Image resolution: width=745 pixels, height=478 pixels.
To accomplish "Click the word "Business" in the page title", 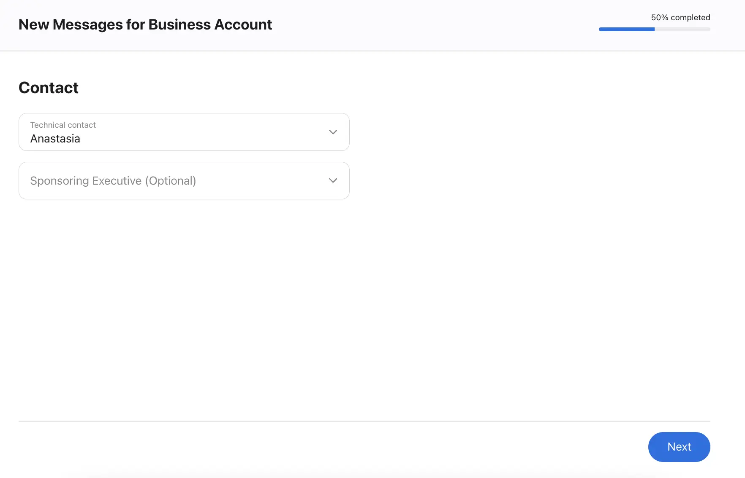I will pos(179,24).
